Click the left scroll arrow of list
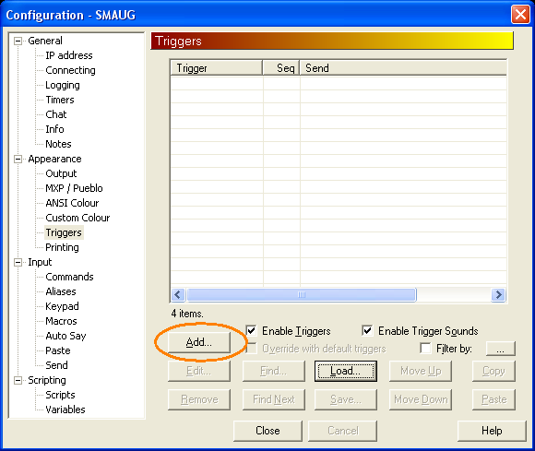Image resolution: width=535 pixels, height=451 pixels. (x=178, y=294)
